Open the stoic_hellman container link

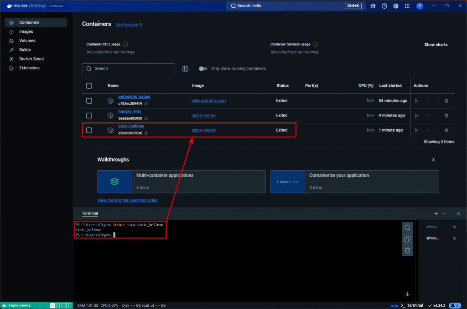coord(131,126)
